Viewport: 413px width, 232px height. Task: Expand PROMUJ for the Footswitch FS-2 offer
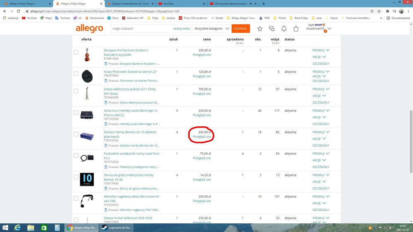pyautogui.click(x=321, y=154)
